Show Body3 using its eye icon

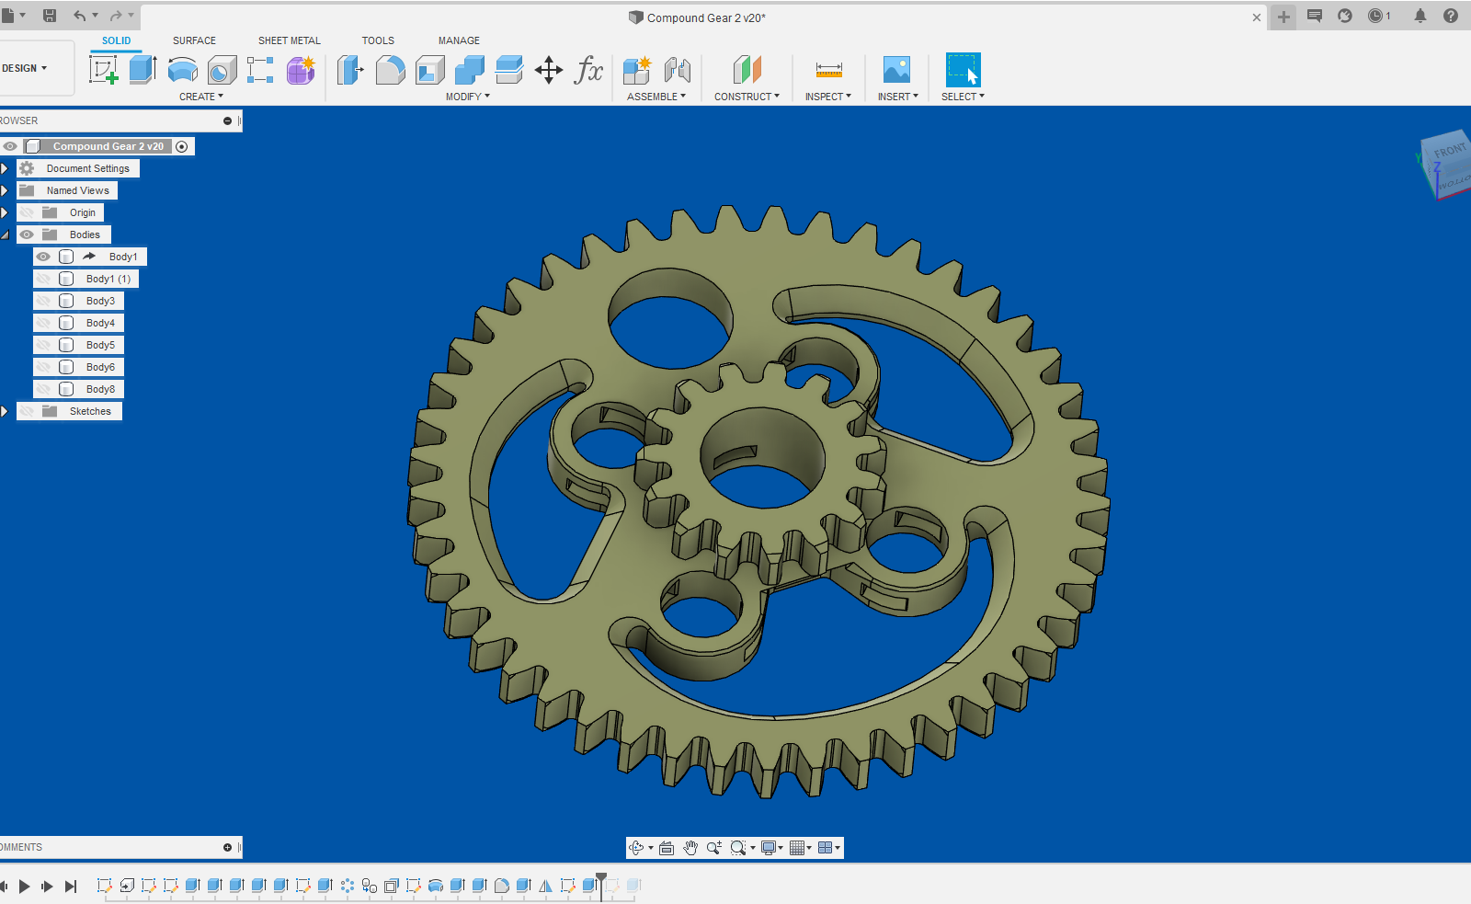[x=43, y=301]
